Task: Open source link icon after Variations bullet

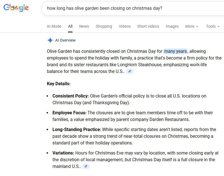Action: tap(86, 167)
